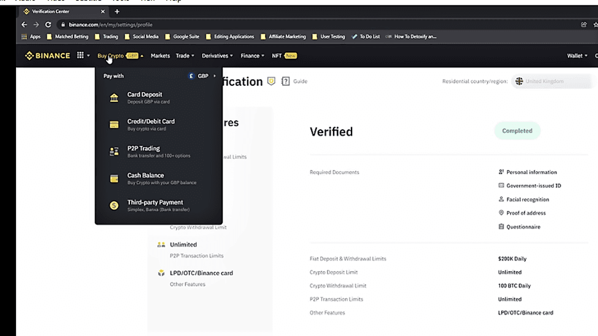Expand the Derivatives menu
Screen dimensions: 598x336
(x=217, y=56)
